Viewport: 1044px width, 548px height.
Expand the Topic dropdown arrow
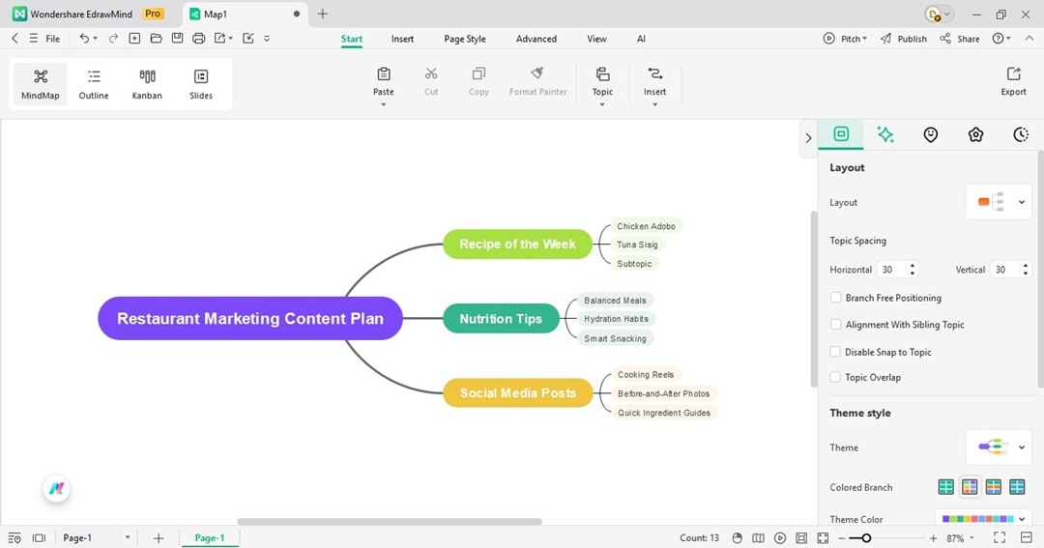click(602, 104)
